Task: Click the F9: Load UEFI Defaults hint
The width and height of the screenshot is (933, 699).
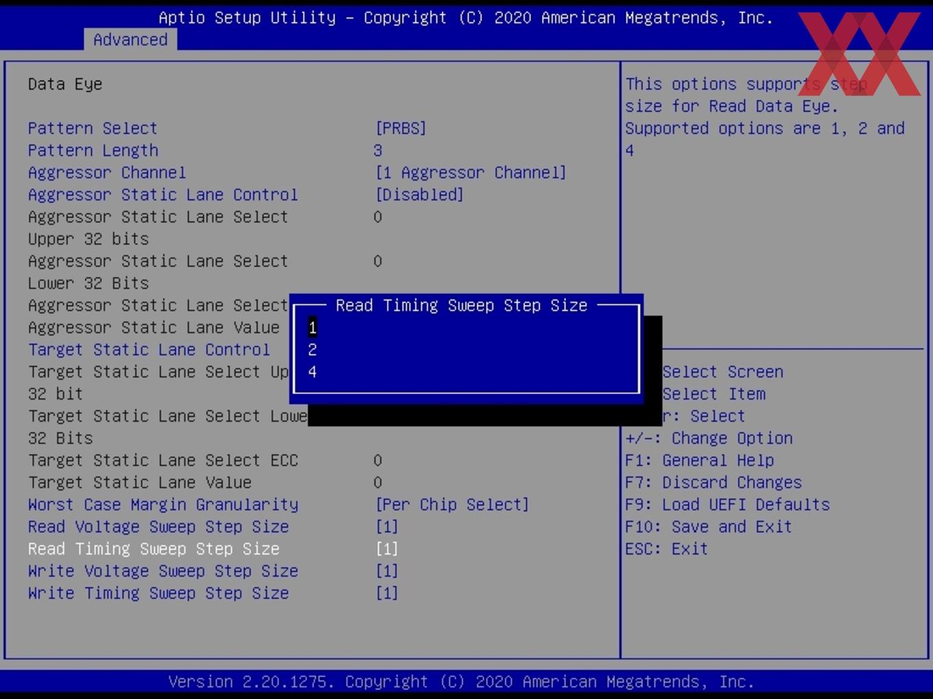Action: click(x=728, y=505)
